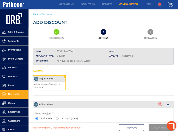Go back to Discounts list

coord(42,14)
